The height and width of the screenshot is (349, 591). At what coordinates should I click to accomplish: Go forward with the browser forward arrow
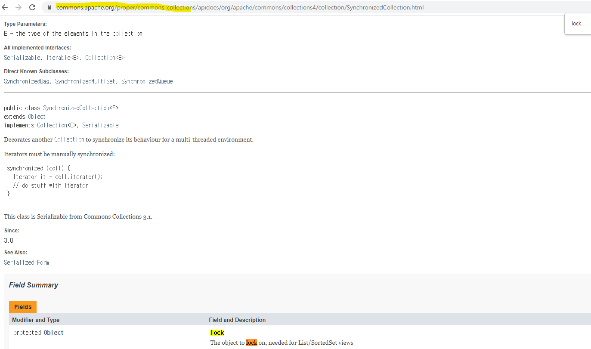coord(19,7)
